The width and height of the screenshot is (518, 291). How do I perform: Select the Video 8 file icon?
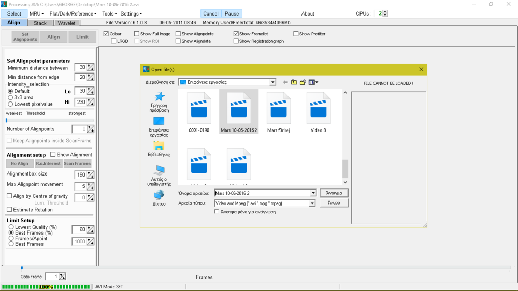point(318,109)
